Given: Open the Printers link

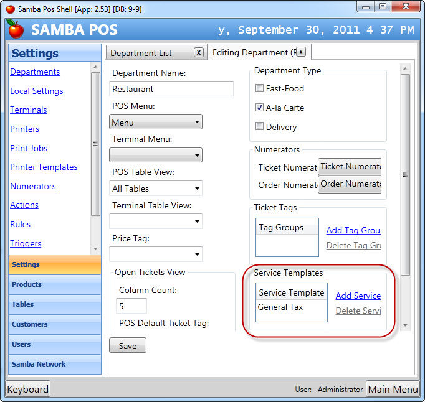Looking at the screenshot, I should pyautogui.click(x=25, y=129).
